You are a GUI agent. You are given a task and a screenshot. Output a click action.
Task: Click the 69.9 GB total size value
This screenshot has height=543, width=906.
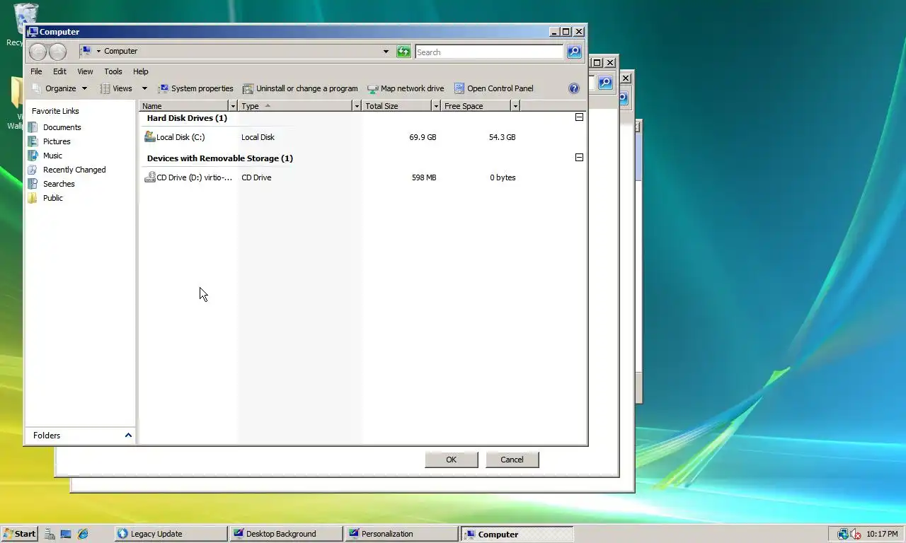[423, 137]
